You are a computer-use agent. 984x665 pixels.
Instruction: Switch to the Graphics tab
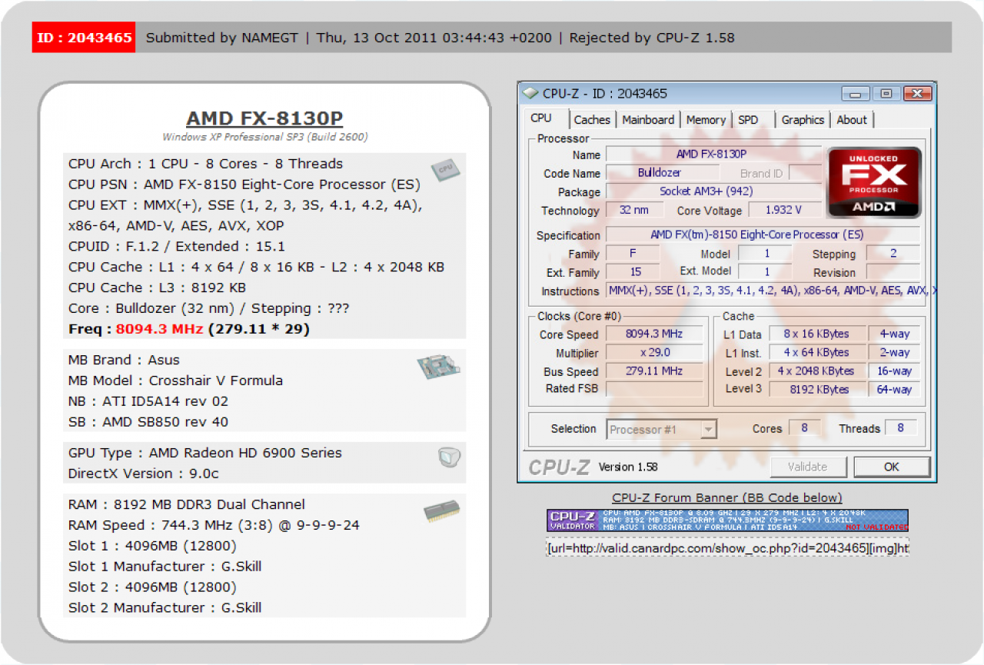[x=803, y=120]
